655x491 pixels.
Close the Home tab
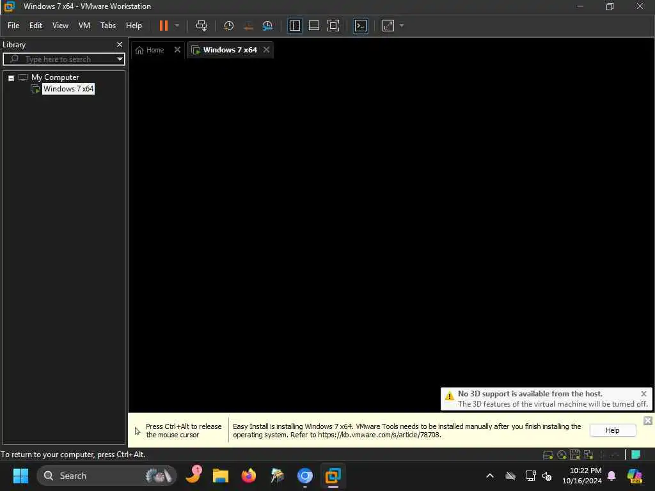pyautogui.click(x=177, y=50)
